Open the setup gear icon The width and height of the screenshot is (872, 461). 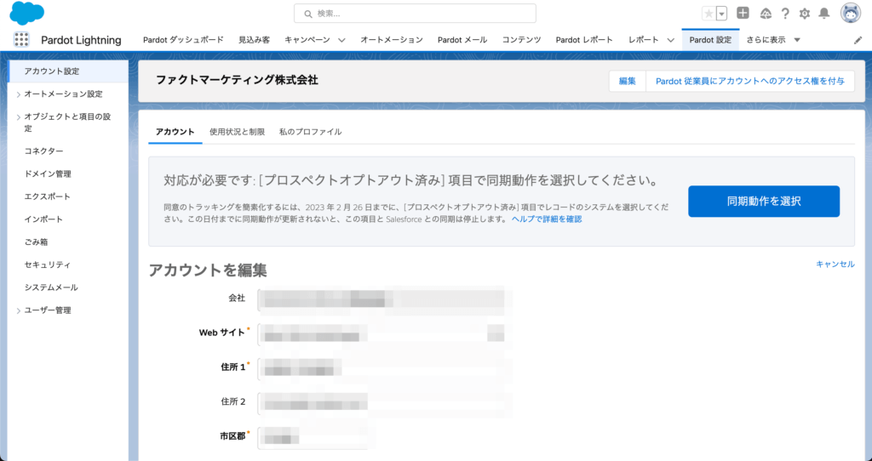804,14
